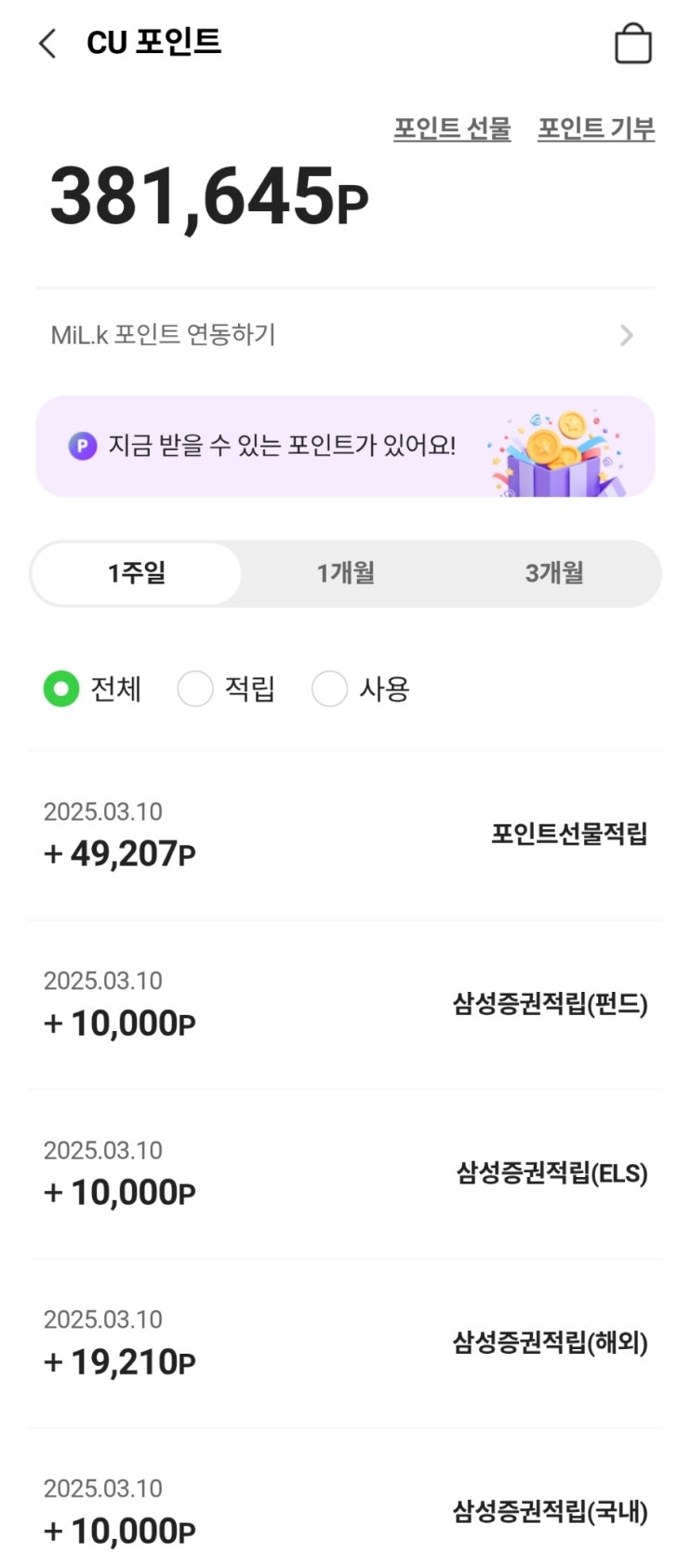The image size is (691, 1565).
Task: Open the 포인트 선물 link
Action: pos(452,128)
